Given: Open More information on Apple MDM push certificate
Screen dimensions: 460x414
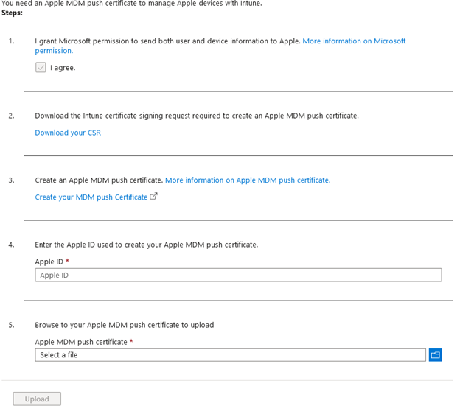Looking at the screenshot, I should click(248, 180).
